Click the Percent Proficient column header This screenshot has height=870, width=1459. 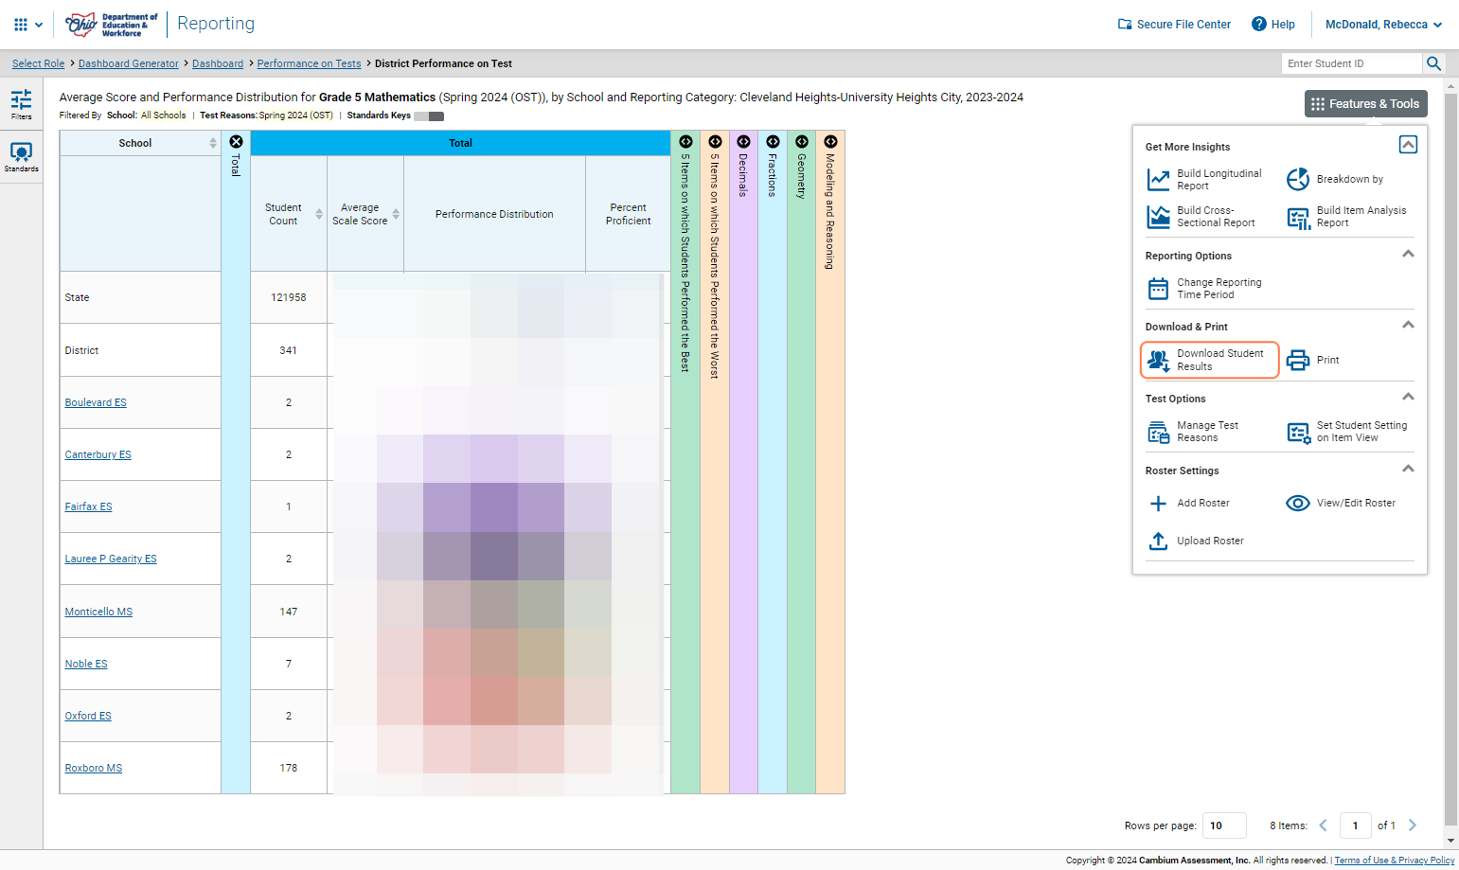[628, 214]
